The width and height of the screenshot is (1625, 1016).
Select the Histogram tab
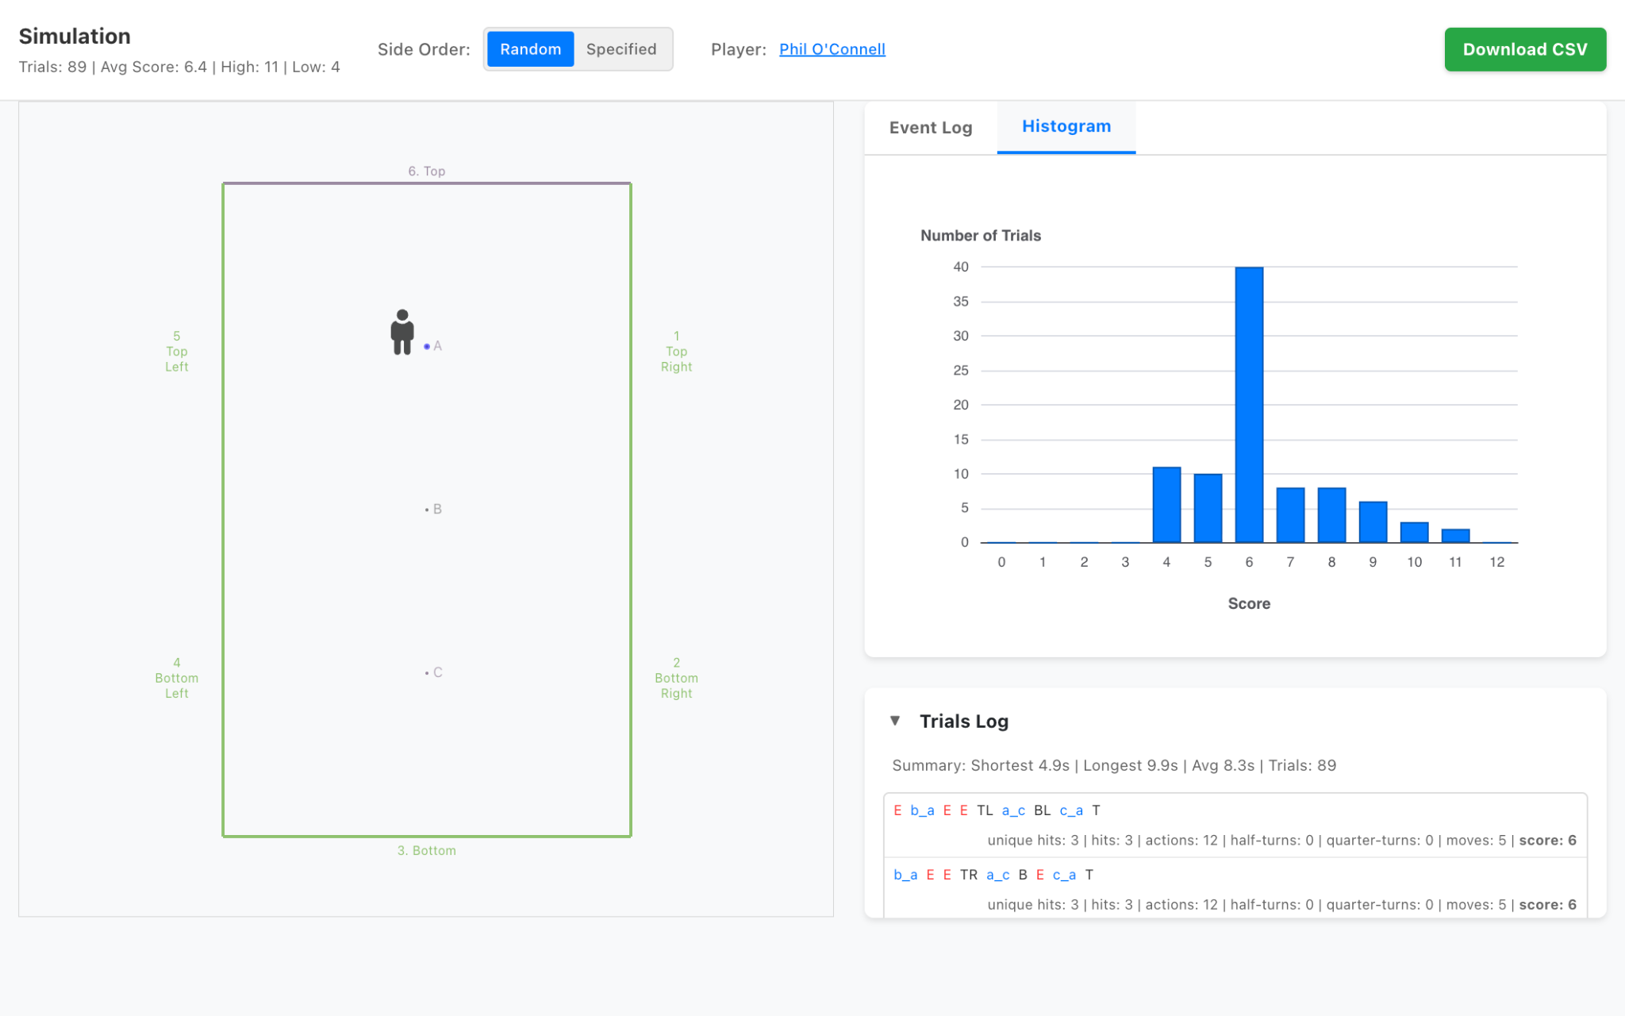coord(1066,126)
